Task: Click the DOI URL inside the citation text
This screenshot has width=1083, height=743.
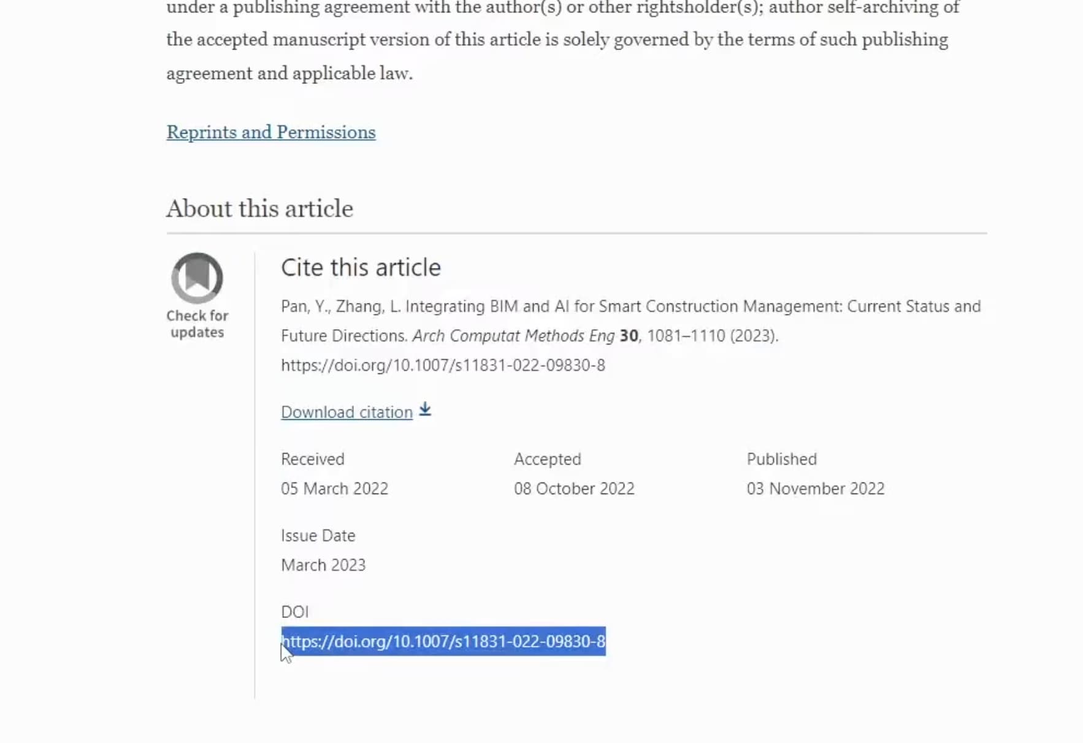Action: (x=443, y=365)
